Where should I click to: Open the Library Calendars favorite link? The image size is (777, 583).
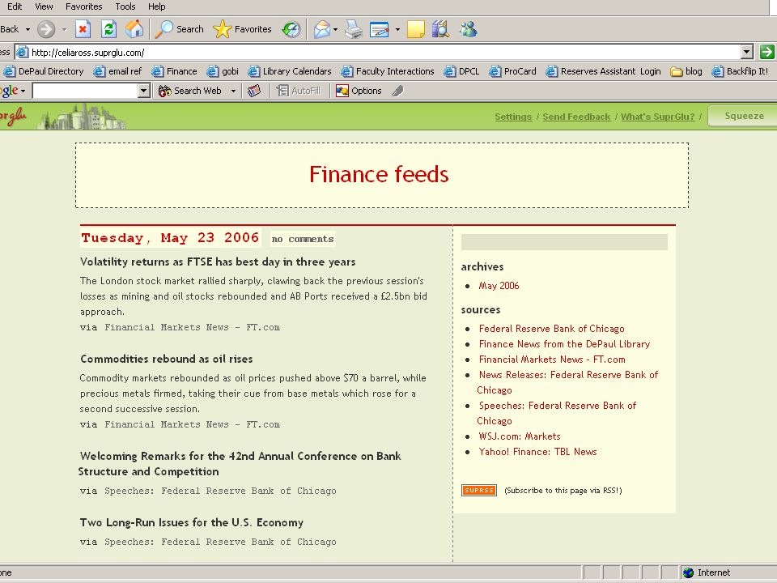point(290,71)
